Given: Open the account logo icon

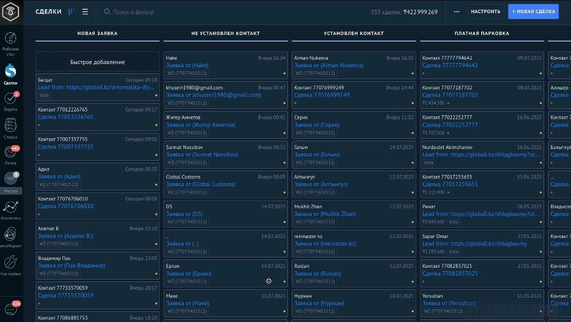Looking at the screenshot, I should [x=11, y=12].
